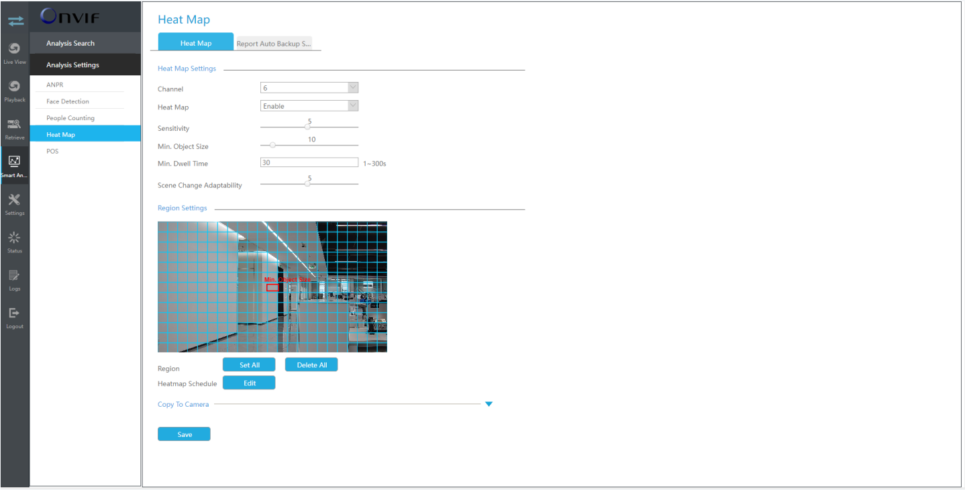
Task: Open the Heat Map Enable dropdown
Action: 309,106
